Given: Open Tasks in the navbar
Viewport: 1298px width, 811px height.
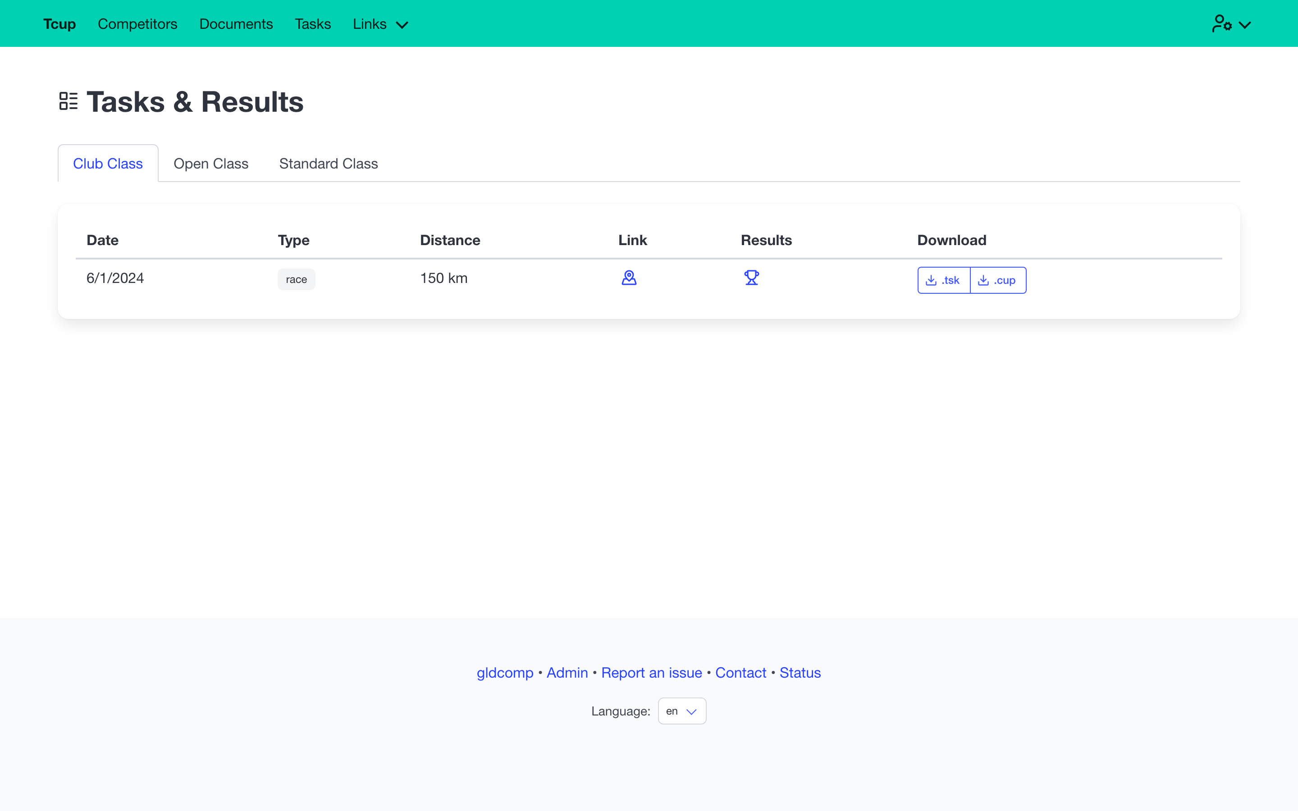Looking at the screenshot, I should coord(313,24).
